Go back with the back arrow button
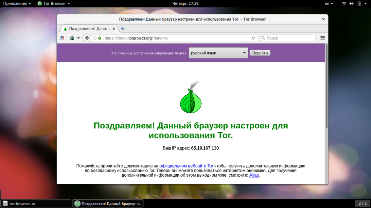Screen dimensions: 371x208 coord(87,38)
